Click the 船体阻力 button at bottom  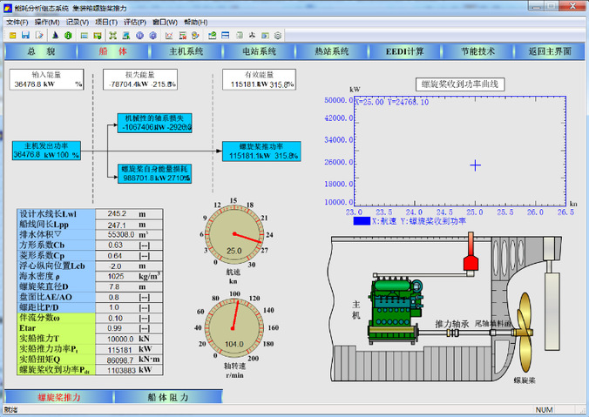click(167, 396)
